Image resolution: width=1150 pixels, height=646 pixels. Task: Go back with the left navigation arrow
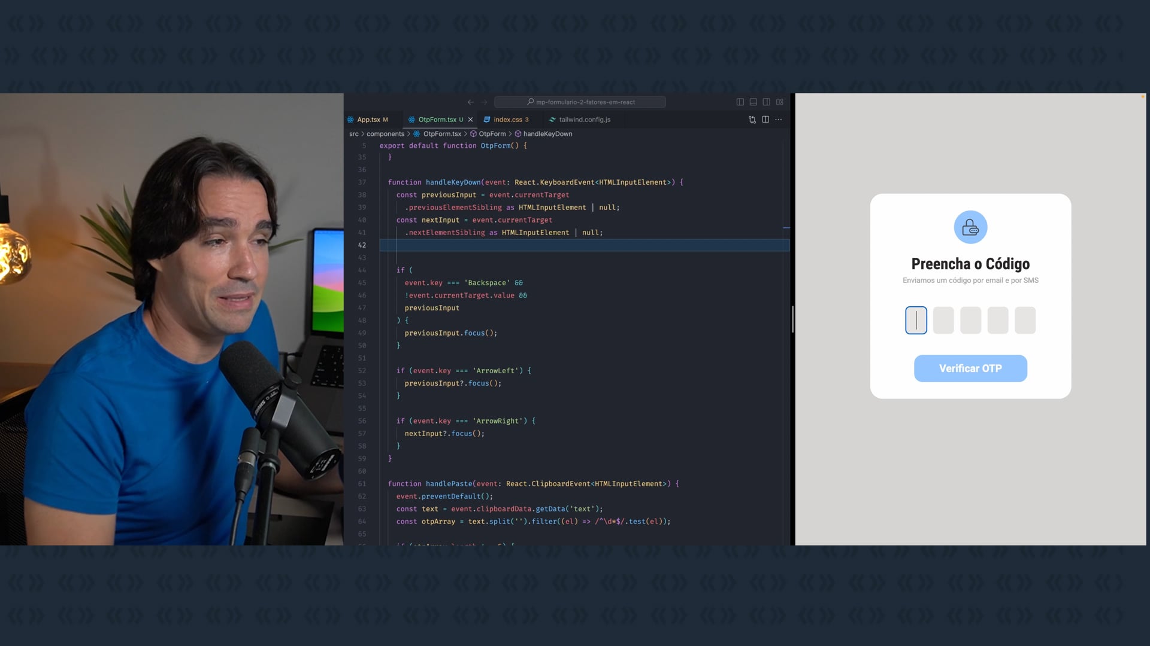(471, 102)
